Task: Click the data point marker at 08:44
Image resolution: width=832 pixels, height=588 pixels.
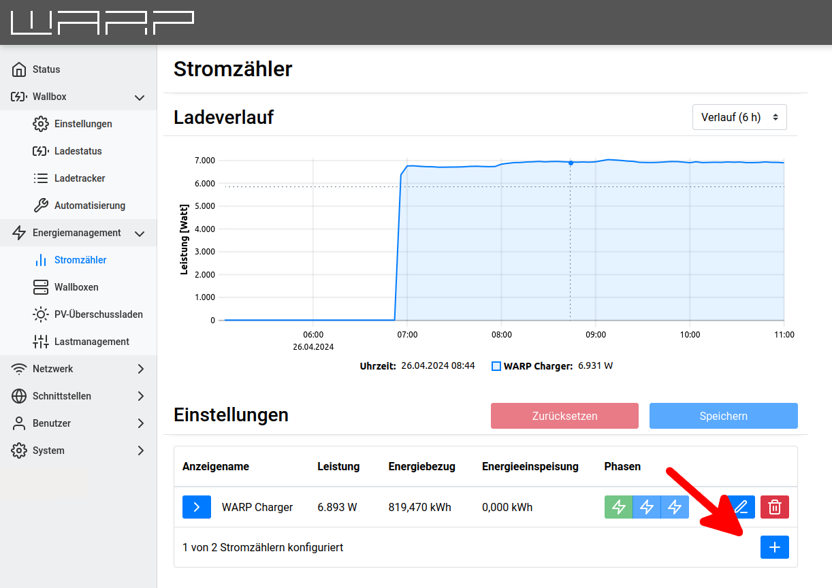Action: [x=571, y=163]
